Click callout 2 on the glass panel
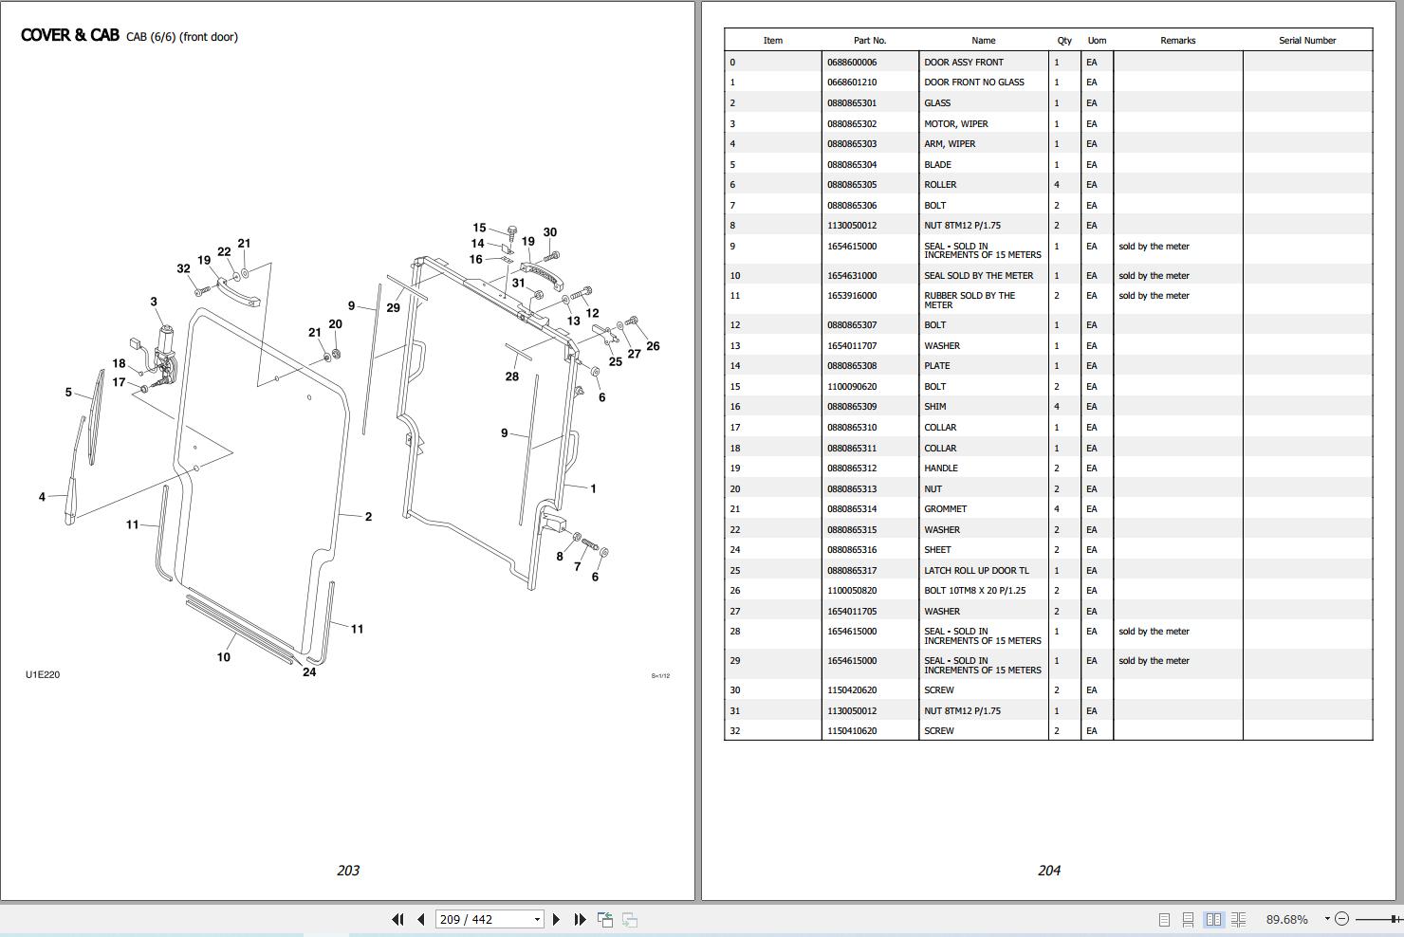 tap(368, 517)
